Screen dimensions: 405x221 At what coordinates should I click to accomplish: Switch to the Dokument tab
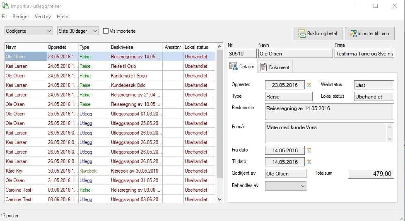(275, 67)
